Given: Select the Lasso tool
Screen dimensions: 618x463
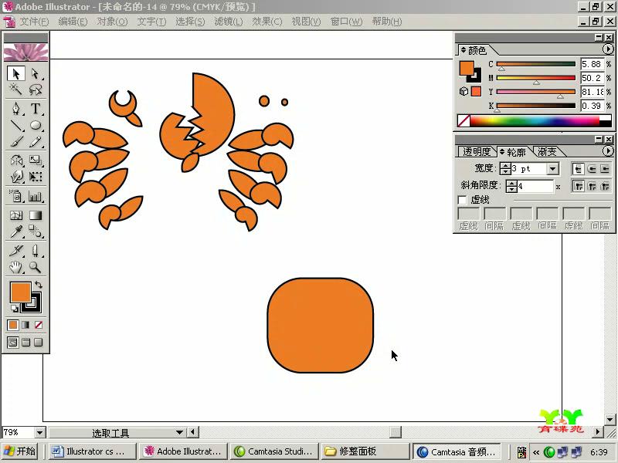Looking at the screenshot, I should [x=36, y=90].
